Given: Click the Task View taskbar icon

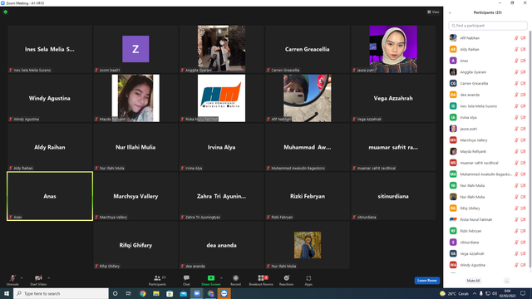Looking at the screenshot, I should pyautogui.click(x=129, y=293).
